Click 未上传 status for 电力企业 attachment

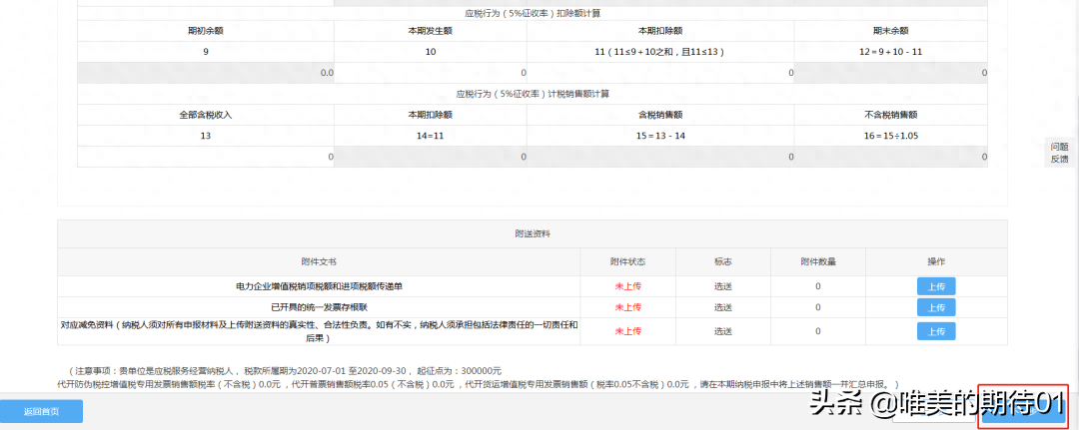tap(627, 286)
